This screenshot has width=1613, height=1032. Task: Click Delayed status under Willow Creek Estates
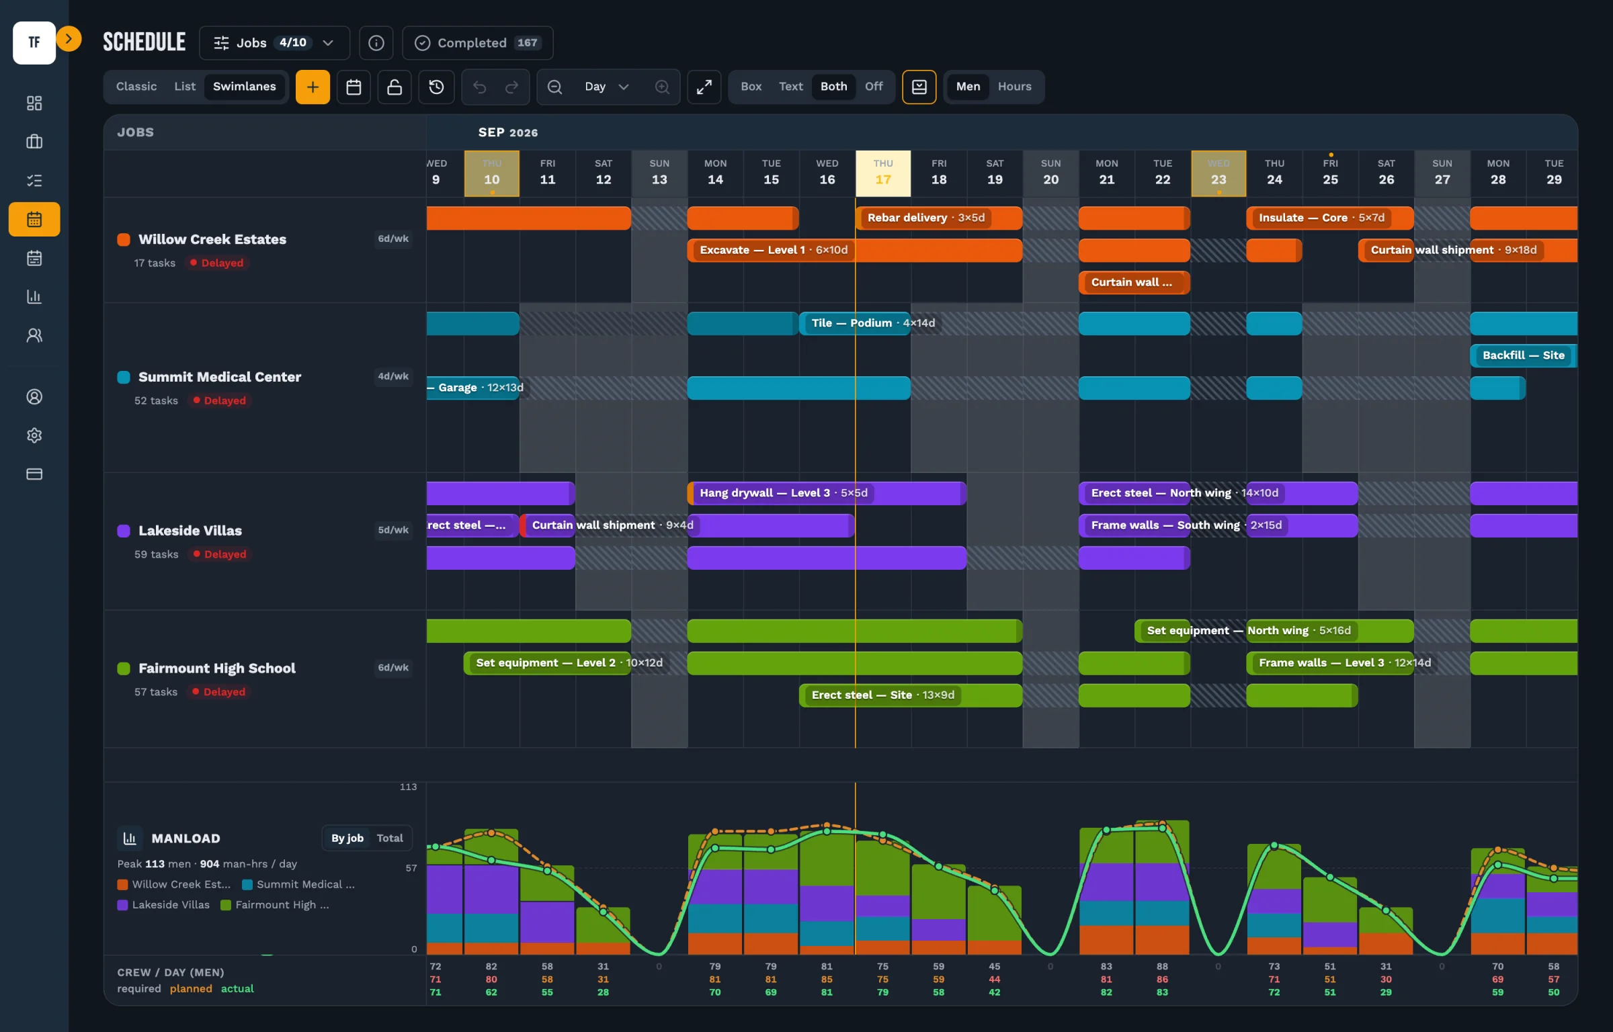(x=217, y=263)
